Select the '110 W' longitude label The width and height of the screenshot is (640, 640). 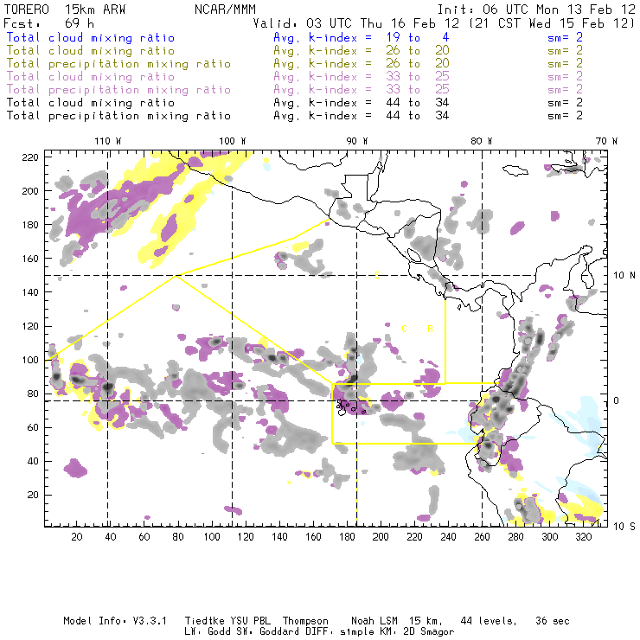pos(108,141)
